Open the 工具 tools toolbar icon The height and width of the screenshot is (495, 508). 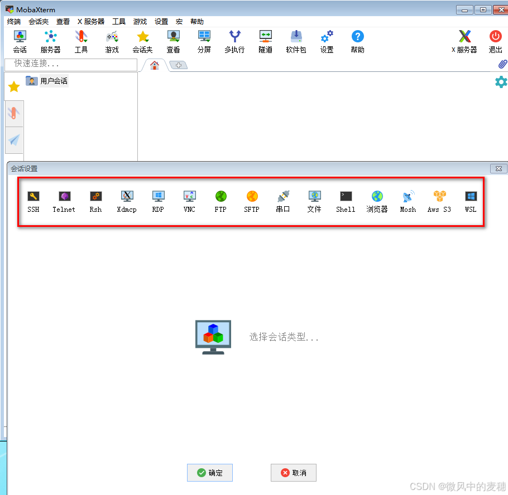(81, 42)
